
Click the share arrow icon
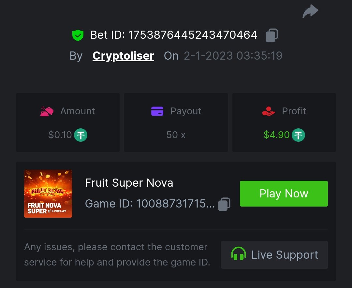310,11
